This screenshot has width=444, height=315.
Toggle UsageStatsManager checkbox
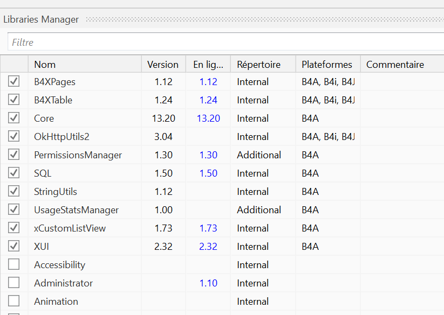coord(13,209)
